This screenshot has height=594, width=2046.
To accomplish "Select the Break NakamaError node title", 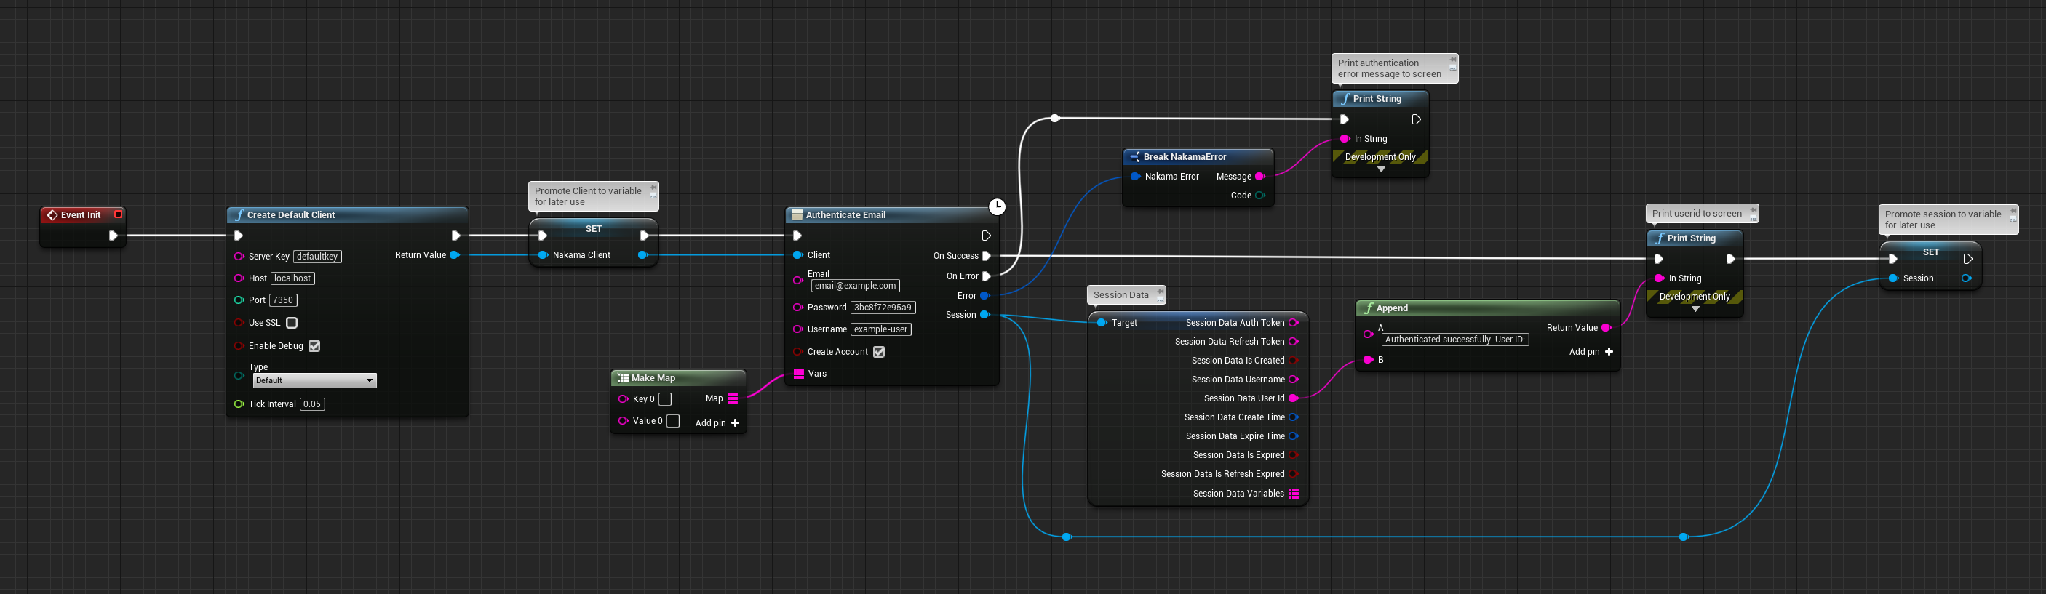I will (x=1185, y=157).
